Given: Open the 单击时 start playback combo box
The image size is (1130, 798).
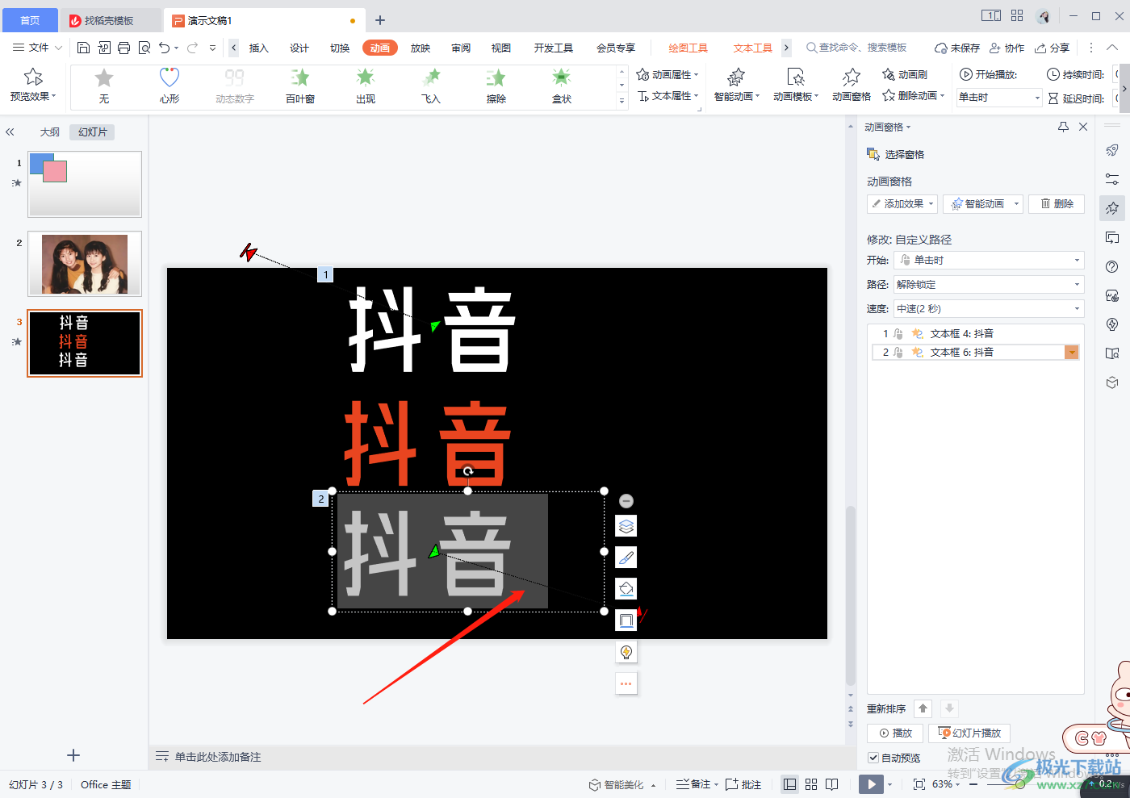Looking at the screenshot, I should pos(999,98).
